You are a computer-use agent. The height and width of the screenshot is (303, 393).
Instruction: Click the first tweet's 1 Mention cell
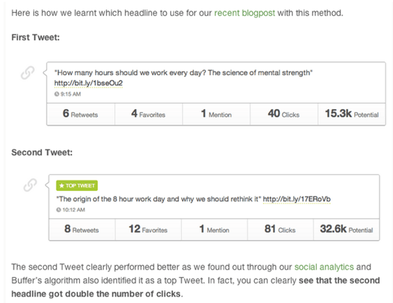(216, 114)
